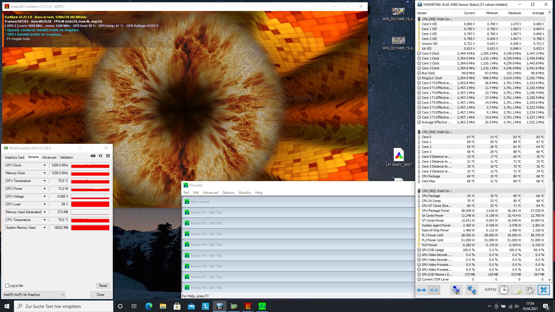Open the Prime95 Options menu
The image size is (555, 312).
point(228,193)
